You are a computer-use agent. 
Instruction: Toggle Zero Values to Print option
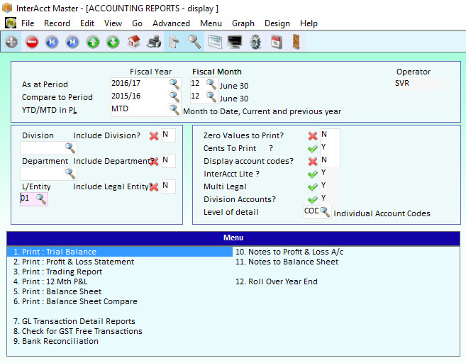pos(313,135)
